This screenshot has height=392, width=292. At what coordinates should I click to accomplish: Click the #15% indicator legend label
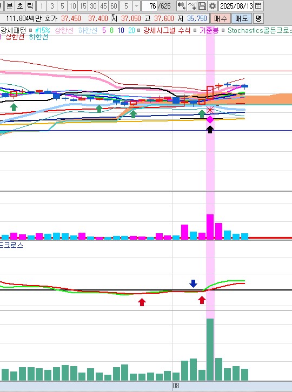click(x=43, y=30)
